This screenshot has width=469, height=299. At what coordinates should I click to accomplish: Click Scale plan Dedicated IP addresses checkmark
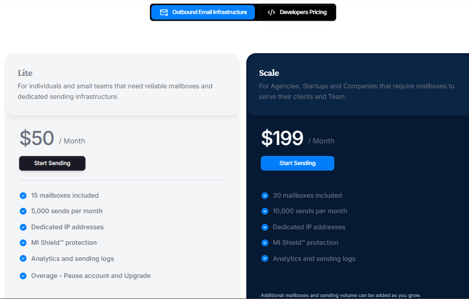(265, 227)
